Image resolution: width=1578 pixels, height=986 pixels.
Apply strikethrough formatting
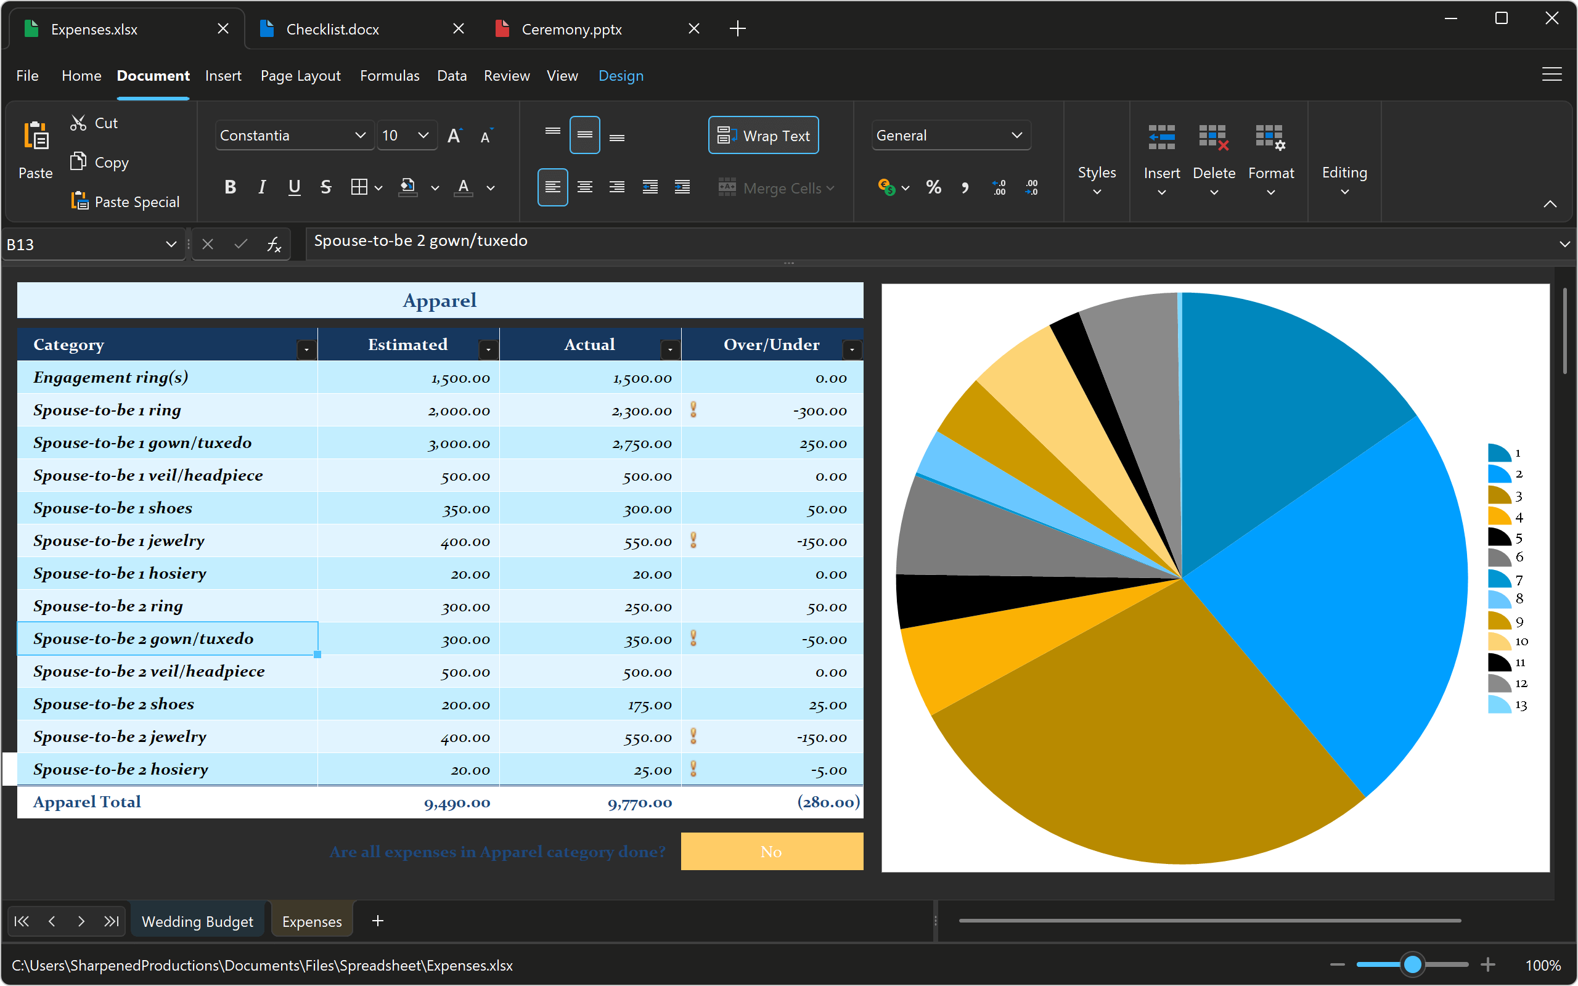pyautogui.click(x=325, y=187)
